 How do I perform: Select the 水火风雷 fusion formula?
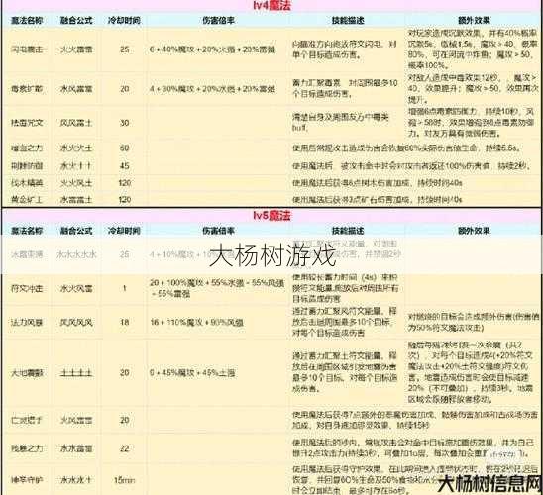tap(76, 288)
